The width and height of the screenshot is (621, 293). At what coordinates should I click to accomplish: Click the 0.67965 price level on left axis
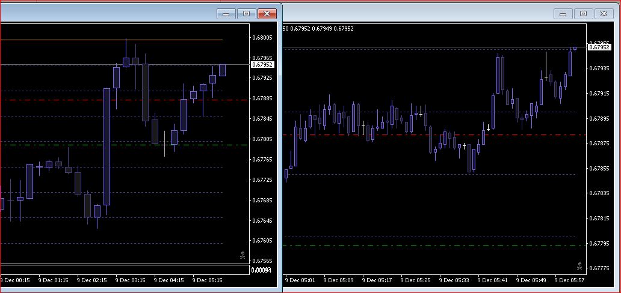click(x=262, y=58)
